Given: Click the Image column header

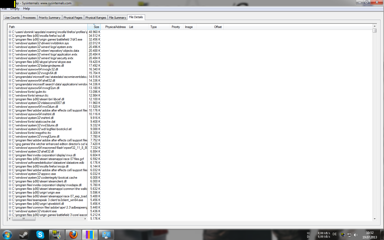Looking at the screenshot, I should [x=190, y=27].
